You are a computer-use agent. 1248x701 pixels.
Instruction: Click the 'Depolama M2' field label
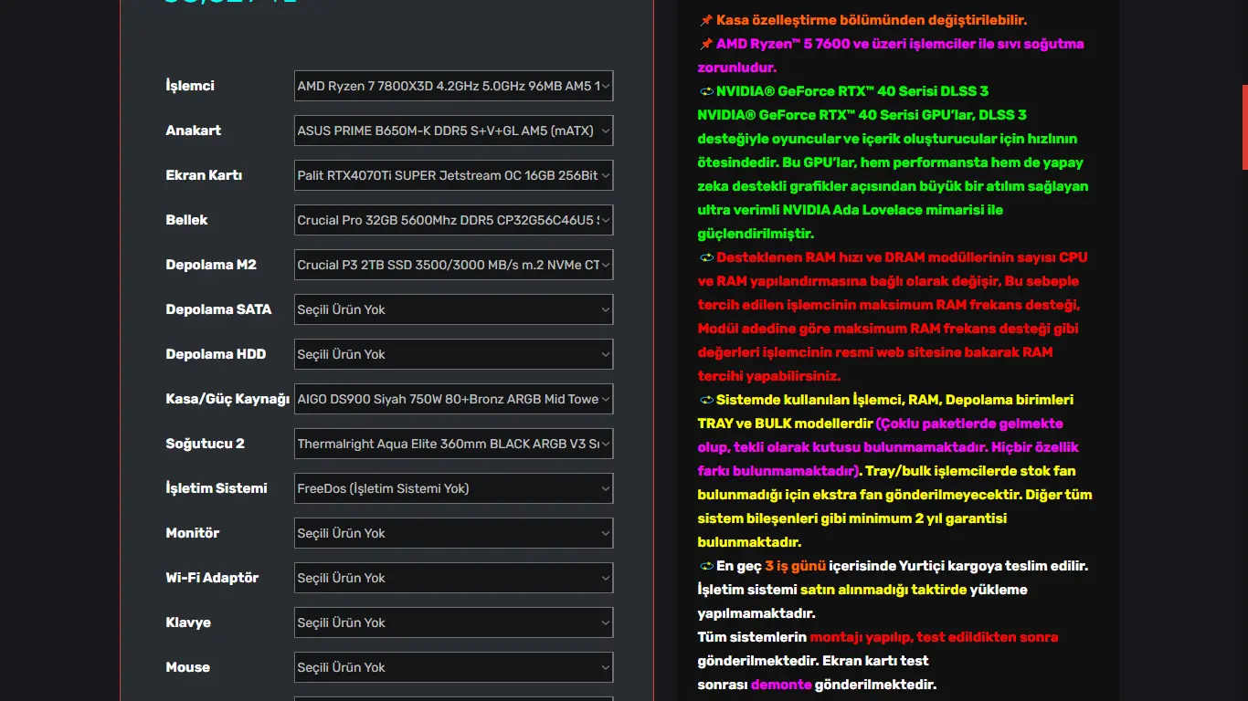tap(211, 265)
